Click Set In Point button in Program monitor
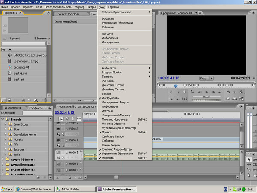 tap(171, 92)
